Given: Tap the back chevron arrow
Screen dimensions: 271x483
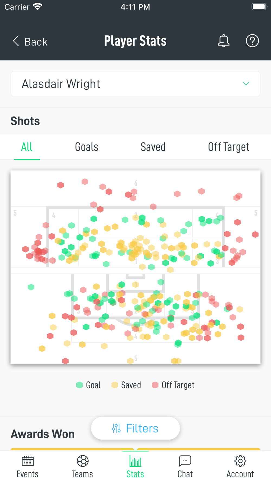Looking at the screenshot, I should click(x=16, y=41).
